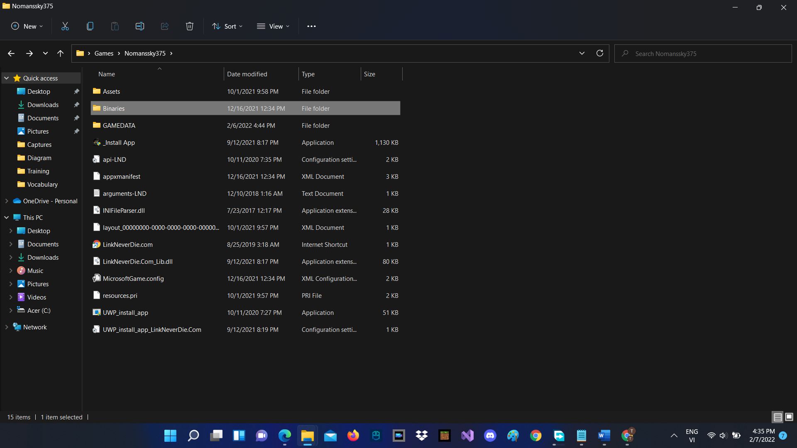Click the Refresh icon beside address bar
The width and height of the screenshot is (797, 448).
(x=599, y=53)
